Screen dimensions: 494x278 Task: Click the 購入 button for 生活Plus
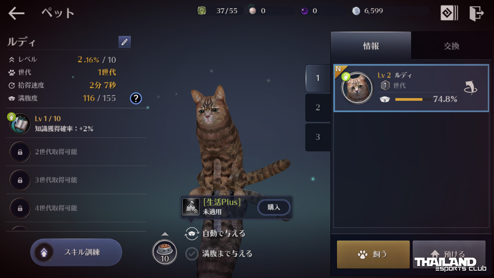point(274,207)
